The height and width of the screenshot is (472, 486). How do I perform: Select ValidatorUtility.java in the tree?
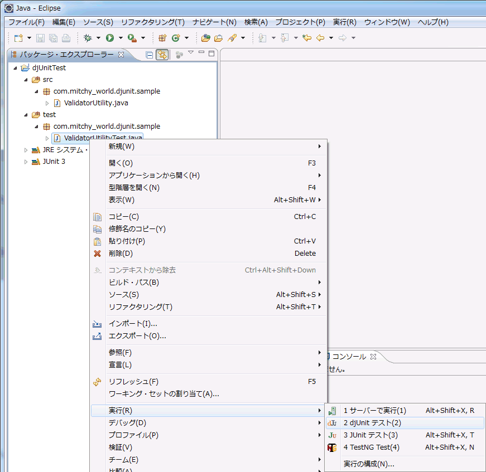pos(96,103)
